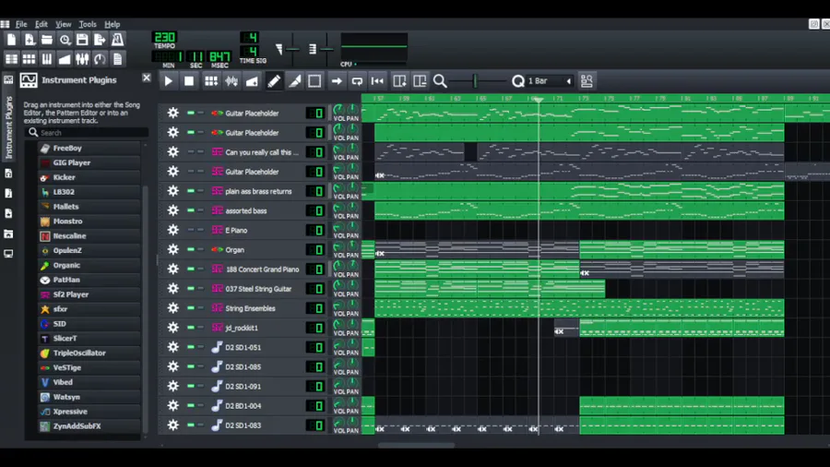This screenshot has width=830, height=467.
Task: Click the export project icon
Action: [100, 40]
